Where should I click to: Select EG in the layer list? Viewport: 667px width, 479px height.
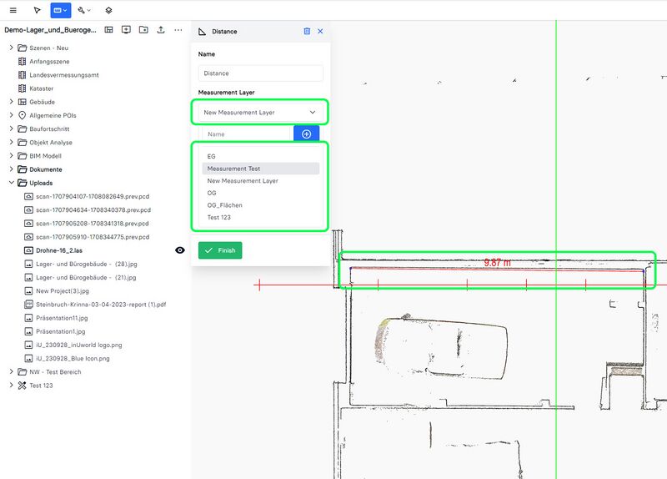pos(260,156)
